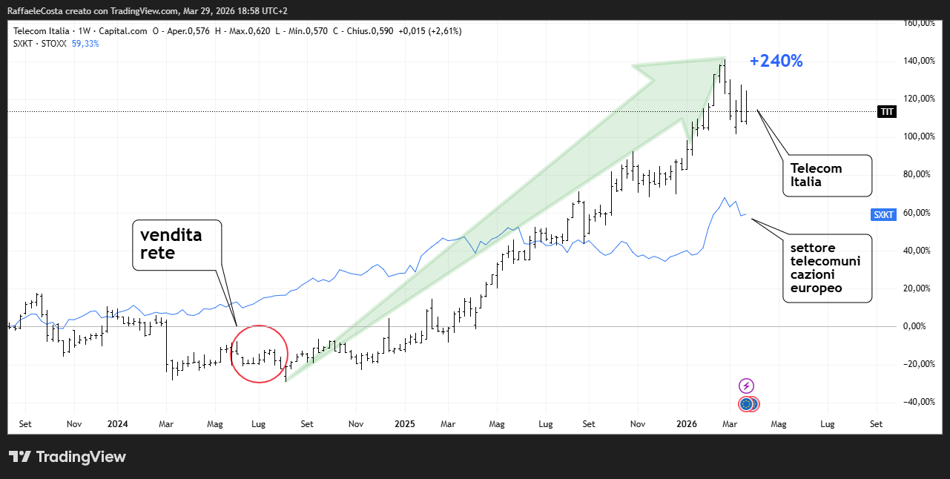Screen dimensions: 950x479
Task: Click the Telecom Italia symbol title in legend
Action: 42,31
